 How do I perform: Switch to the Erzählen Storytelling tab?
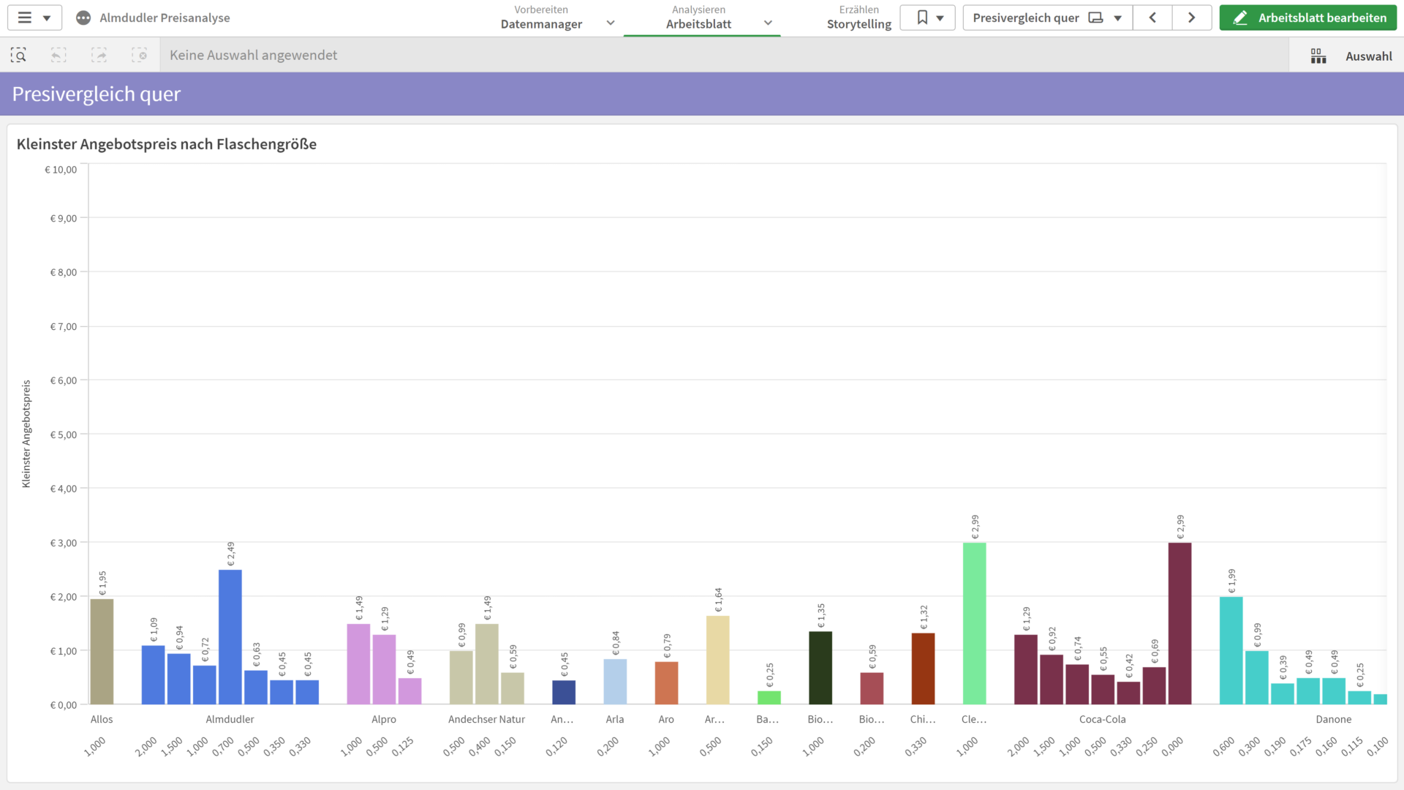pos(859,18)
